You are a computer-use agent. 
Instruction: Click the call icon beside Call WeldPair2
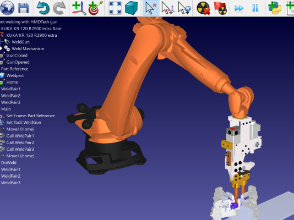[x=2, y=142]
